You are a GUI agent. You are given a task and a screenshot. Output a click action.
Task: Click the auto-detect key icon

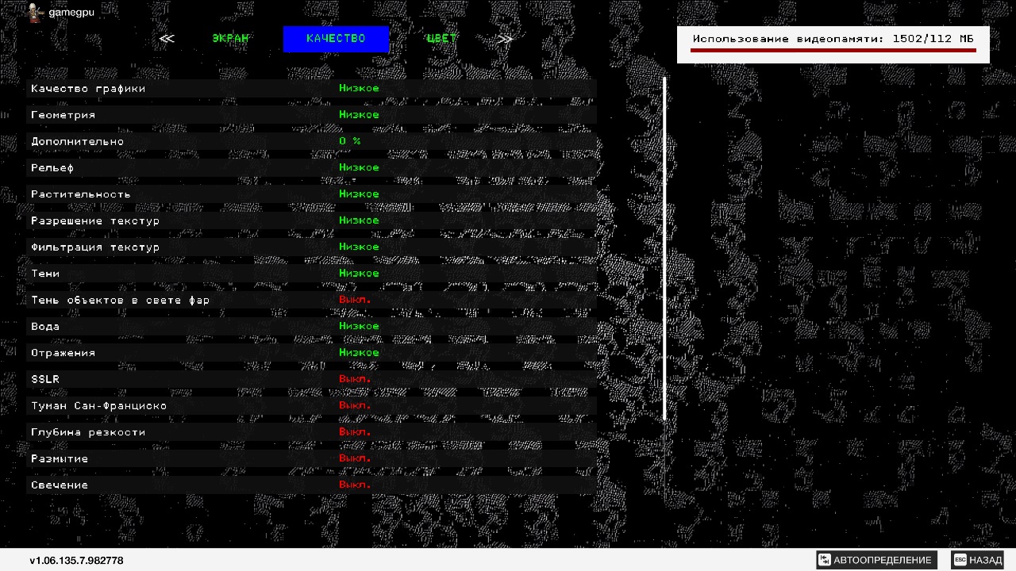pos(824,560)
